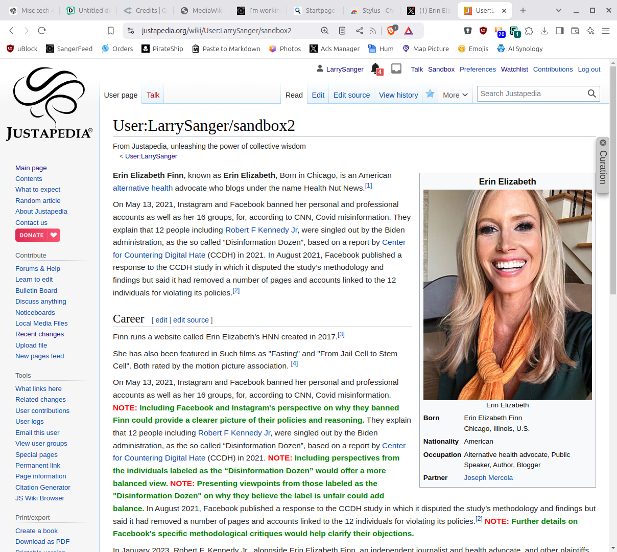
Task: Open the browser tab list chevron
Action: click(x=559, y=10)
